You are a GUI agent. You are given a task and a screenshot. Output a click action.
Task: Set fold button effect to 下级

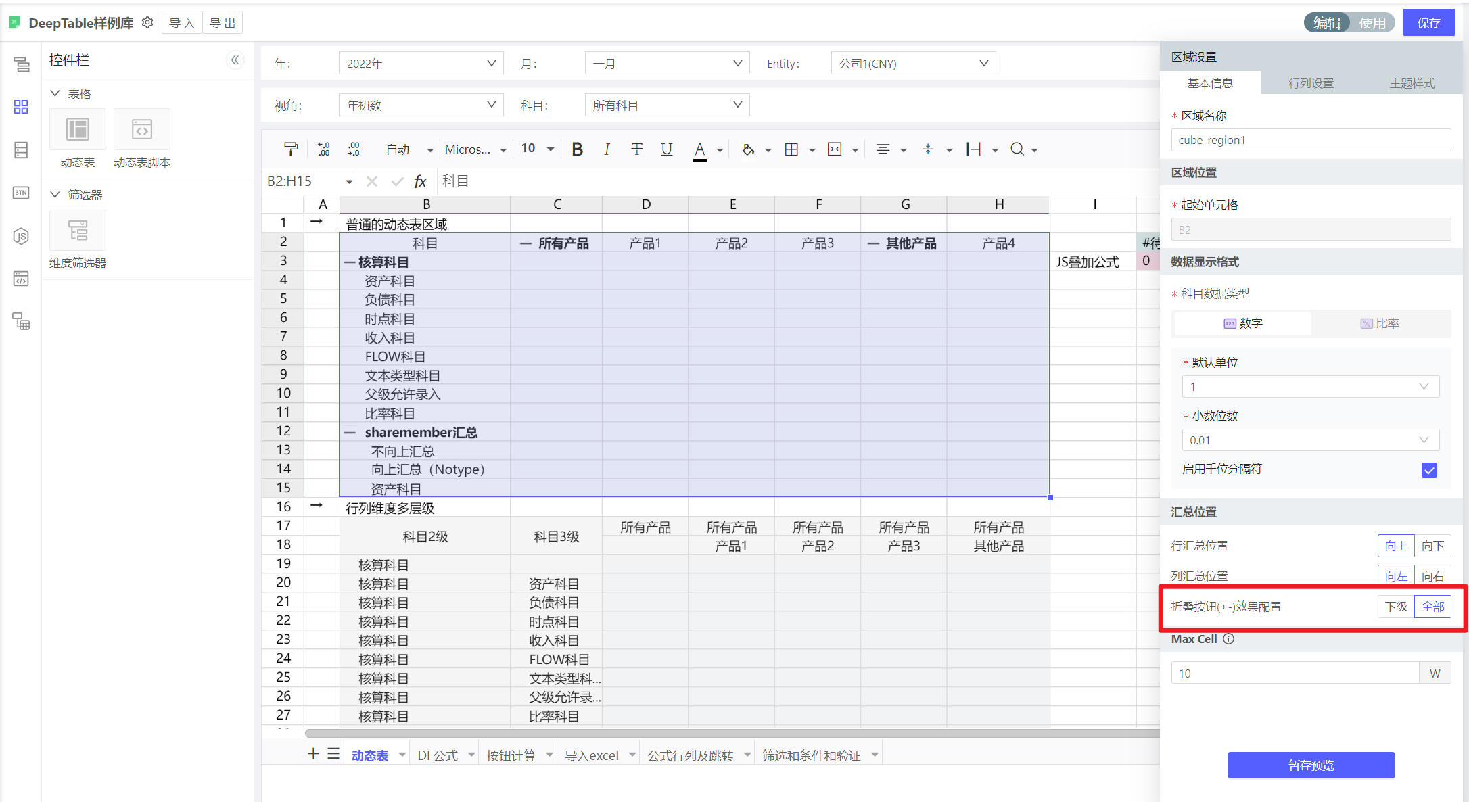(1396, 607)
